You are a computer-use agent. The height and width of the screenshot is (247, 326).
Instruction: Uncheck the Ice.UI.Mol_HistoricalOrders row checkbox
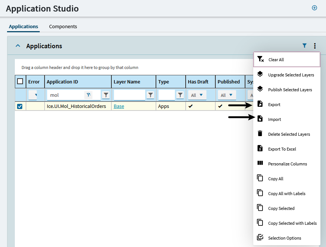[x=20, y=106]
